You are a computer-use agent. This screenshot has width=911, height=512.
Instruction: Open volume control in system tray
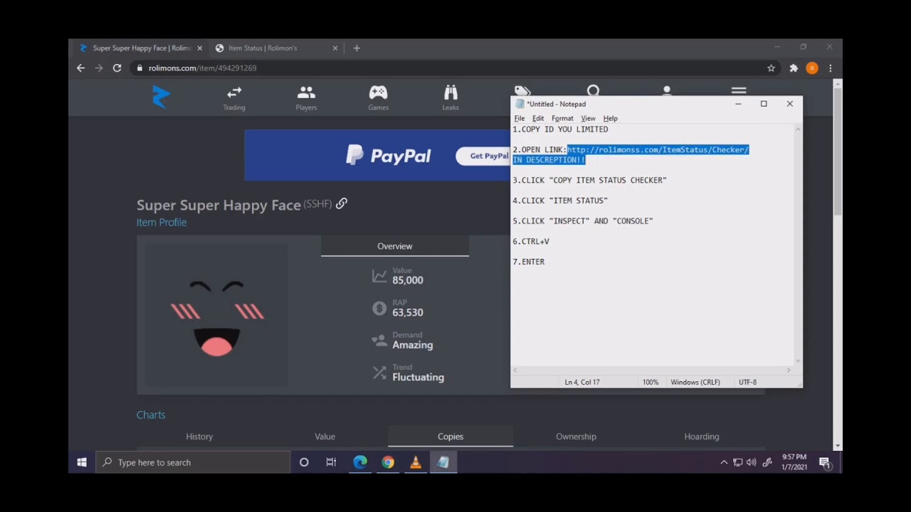[752, 462]
